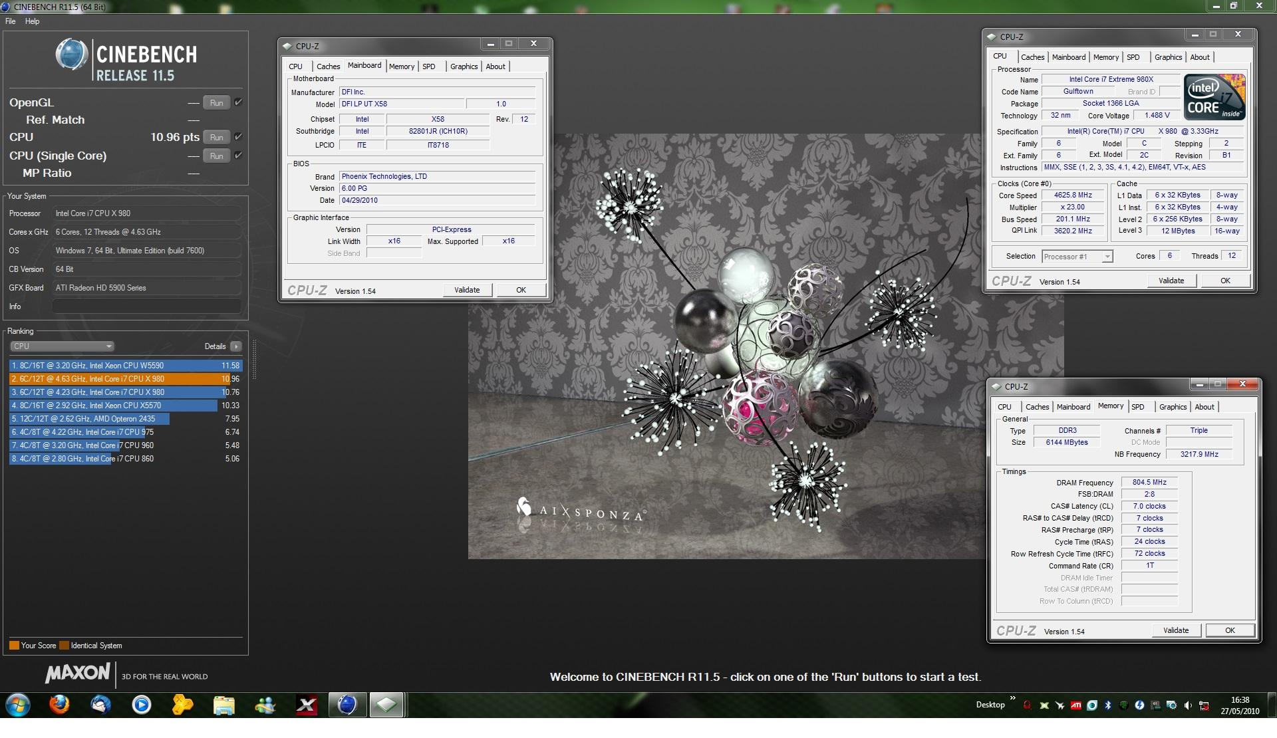Image resolution: width=1277 pixels, height=738 pixels.
Task: Select Mainboard tab in Memory CPU-Z window
Action: point(1073,407)
